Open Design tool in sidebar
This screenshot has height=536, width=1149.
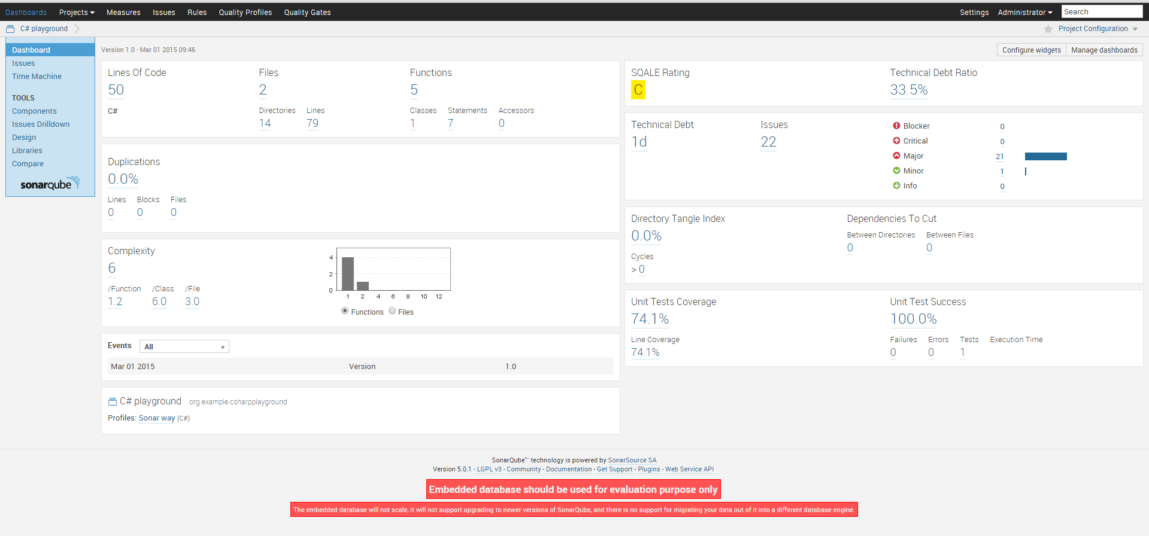tap(24, 137)
